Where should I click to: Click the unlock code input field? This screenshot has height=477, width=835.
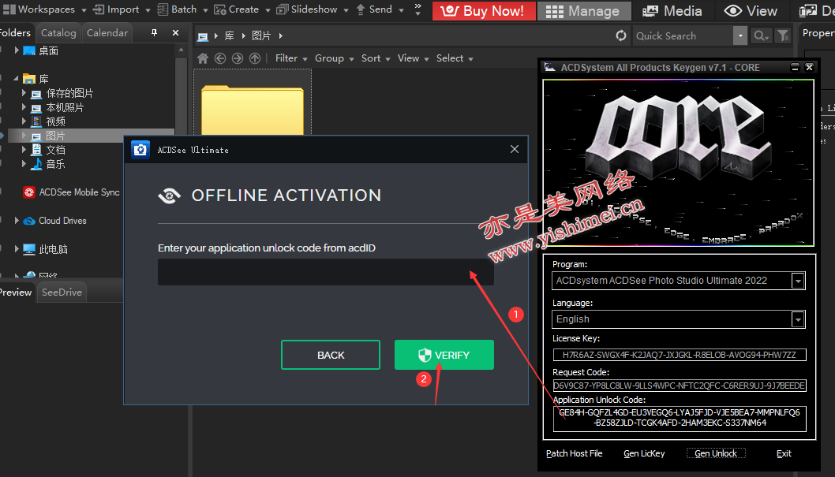point(325,272)
